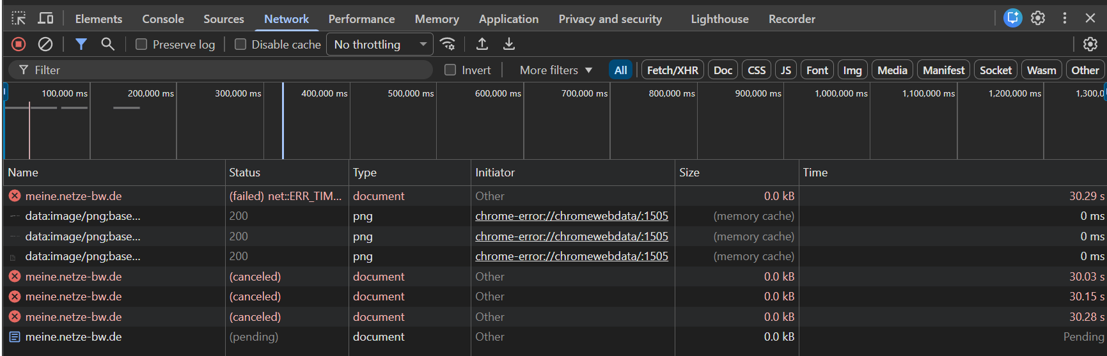Viewport: 1107px width, 356px height.
Task: Toggle the network filter funnel icon
Action: point(81,44)
